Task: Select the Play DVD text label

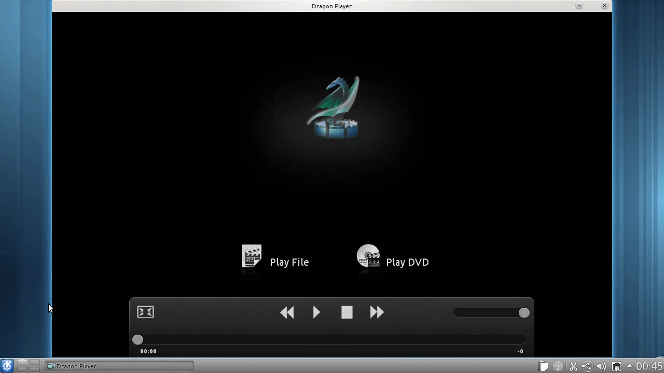Action: click(407, 262)
